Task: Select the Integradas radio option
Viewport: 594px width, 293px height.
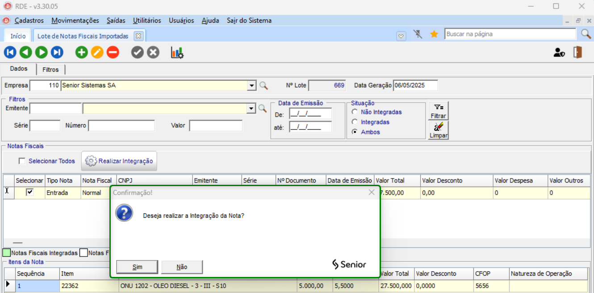Action: [x=355, y=122]
